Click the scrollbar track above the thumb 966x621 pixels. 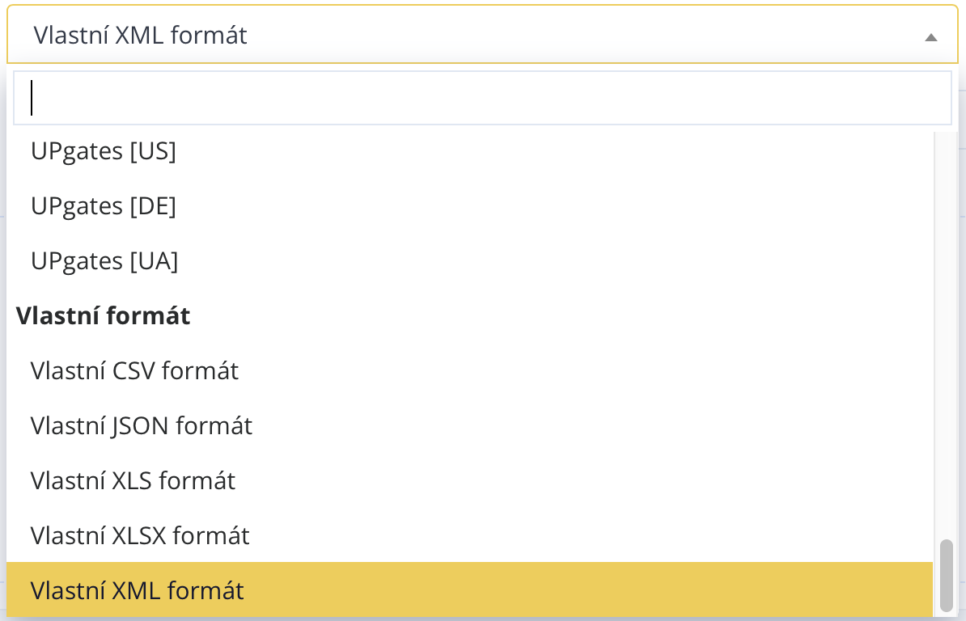[946, 323]
